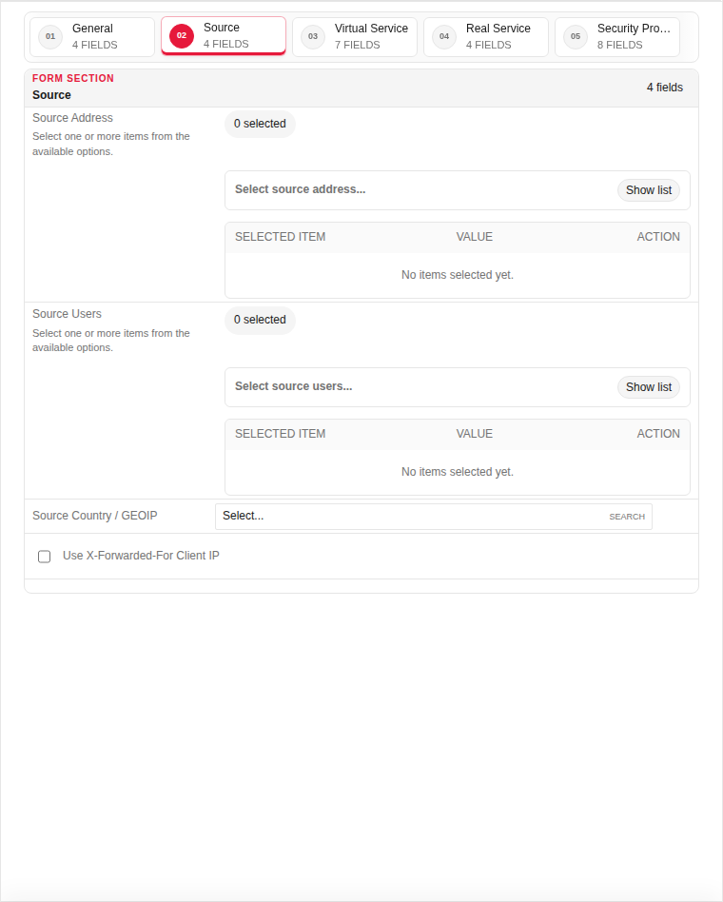723x902 pixels.
Task: Click the ACTION column header under Source Address
Action: pyautogui.click(x=658, y=237)
